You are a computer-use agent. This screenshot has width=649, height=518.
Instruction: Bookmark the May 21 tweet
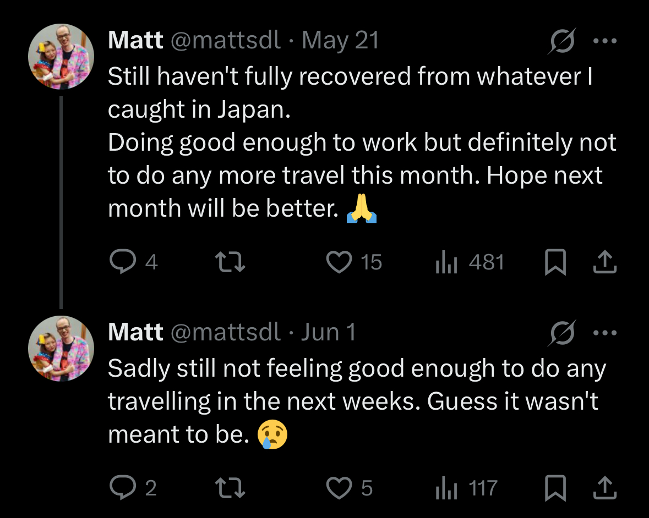click(x=555, y=262)
